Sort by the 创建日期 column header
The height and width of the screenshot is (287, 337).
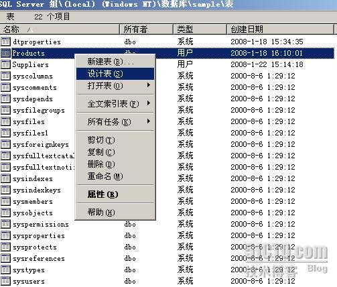[x=281, y=30]
